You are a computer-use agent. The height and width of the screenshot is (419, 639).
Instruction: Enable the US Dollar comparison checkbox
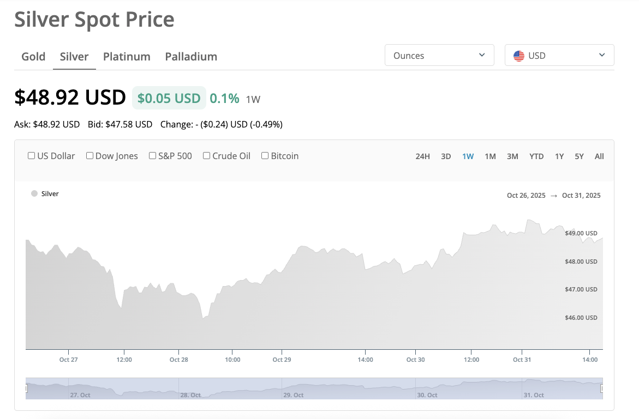coord(32,156)
